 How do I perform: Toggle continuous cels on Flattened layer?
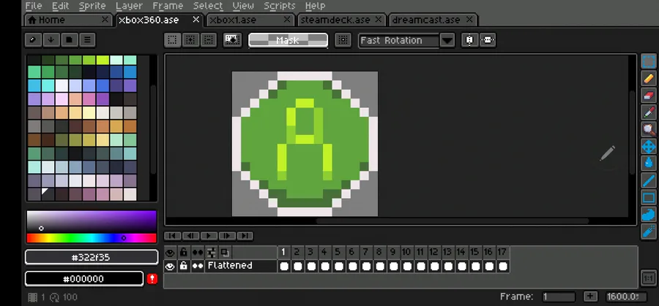coord(197,266)
